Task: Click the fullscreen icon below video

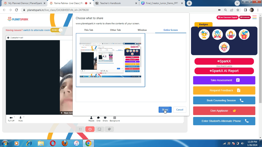Action: tap(80, 129)
